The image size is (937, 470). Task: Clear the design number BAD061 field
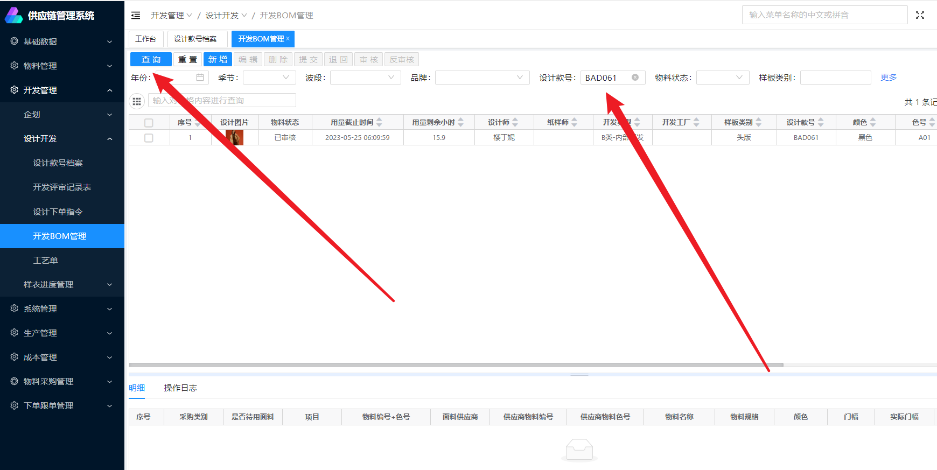635,78
